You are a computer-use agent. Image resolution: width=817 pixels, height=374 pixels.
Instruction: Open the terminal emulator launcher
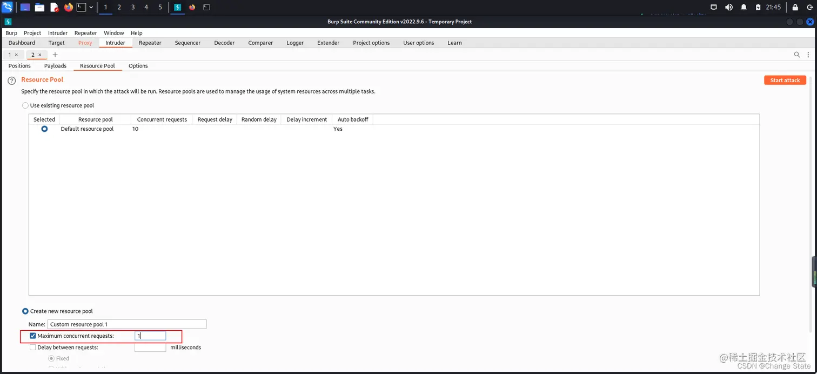[x=81, y=7]
